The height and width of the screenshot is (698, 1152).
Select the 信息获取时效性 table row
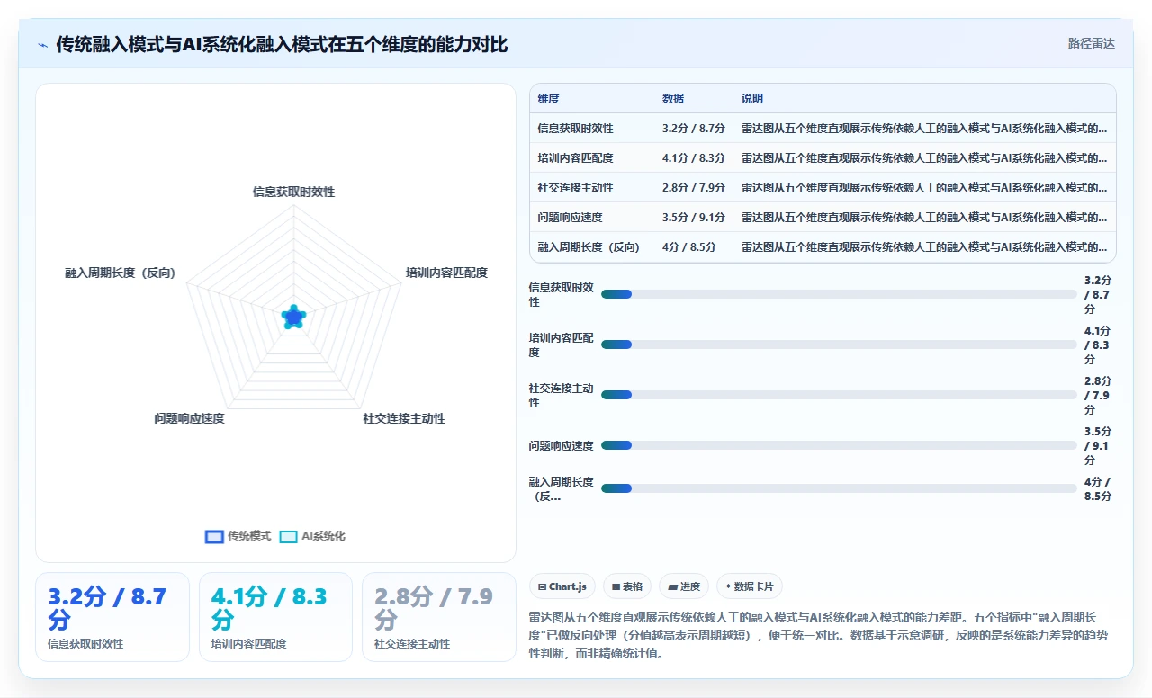pos(823,129)
